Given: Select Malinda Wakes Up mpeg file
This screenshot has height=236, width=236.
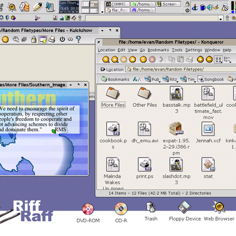Looking at the screenshot, I should 112,173.
